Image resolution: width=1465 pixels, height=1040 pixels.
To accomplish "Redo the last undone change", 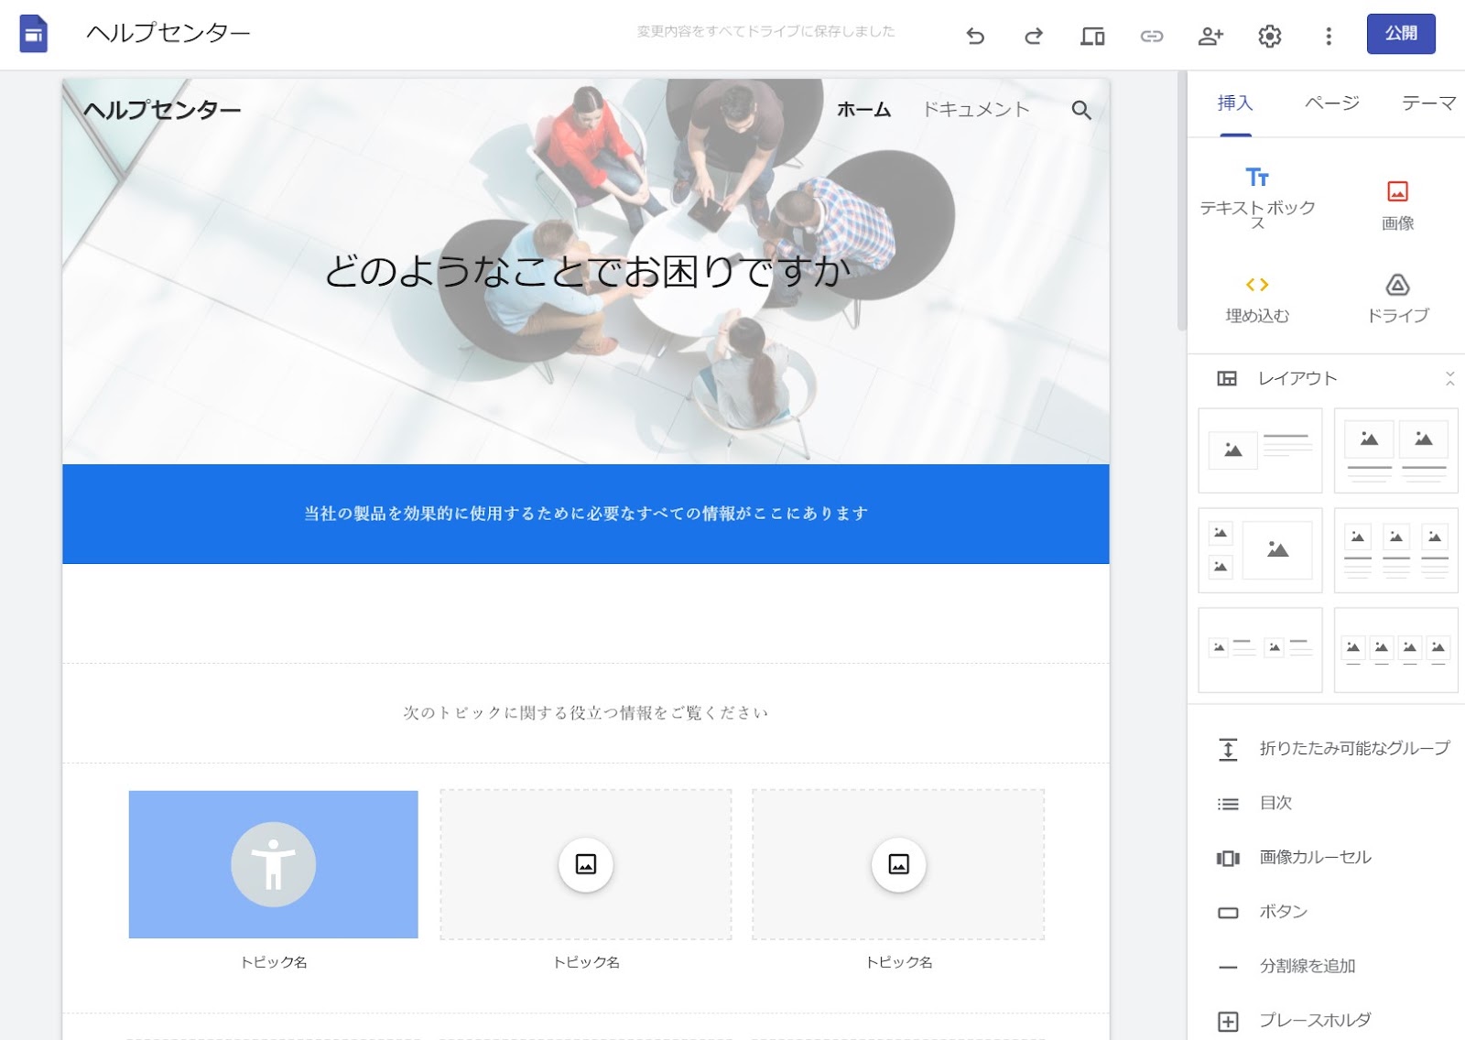I will point(1033,36).
